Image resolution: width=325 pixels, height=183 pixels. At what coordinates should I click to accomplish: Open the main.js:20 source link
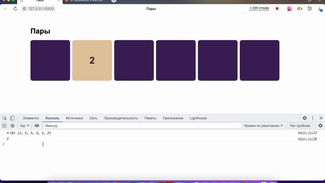coord(307,139)
